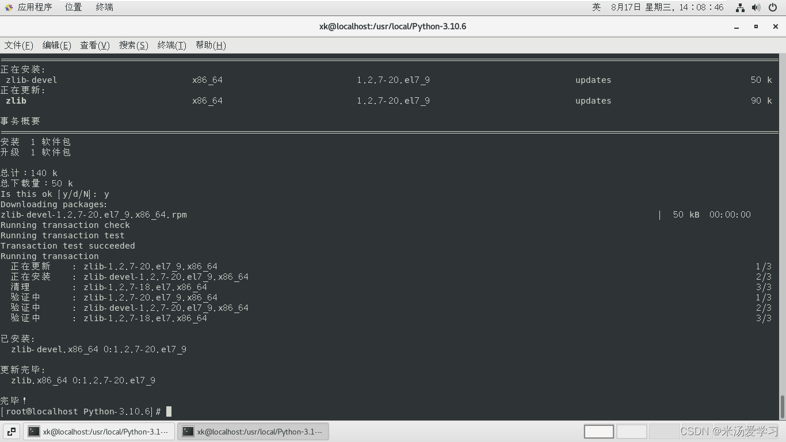
Task: Switch input method via 英 indicator
Action: 597,7
